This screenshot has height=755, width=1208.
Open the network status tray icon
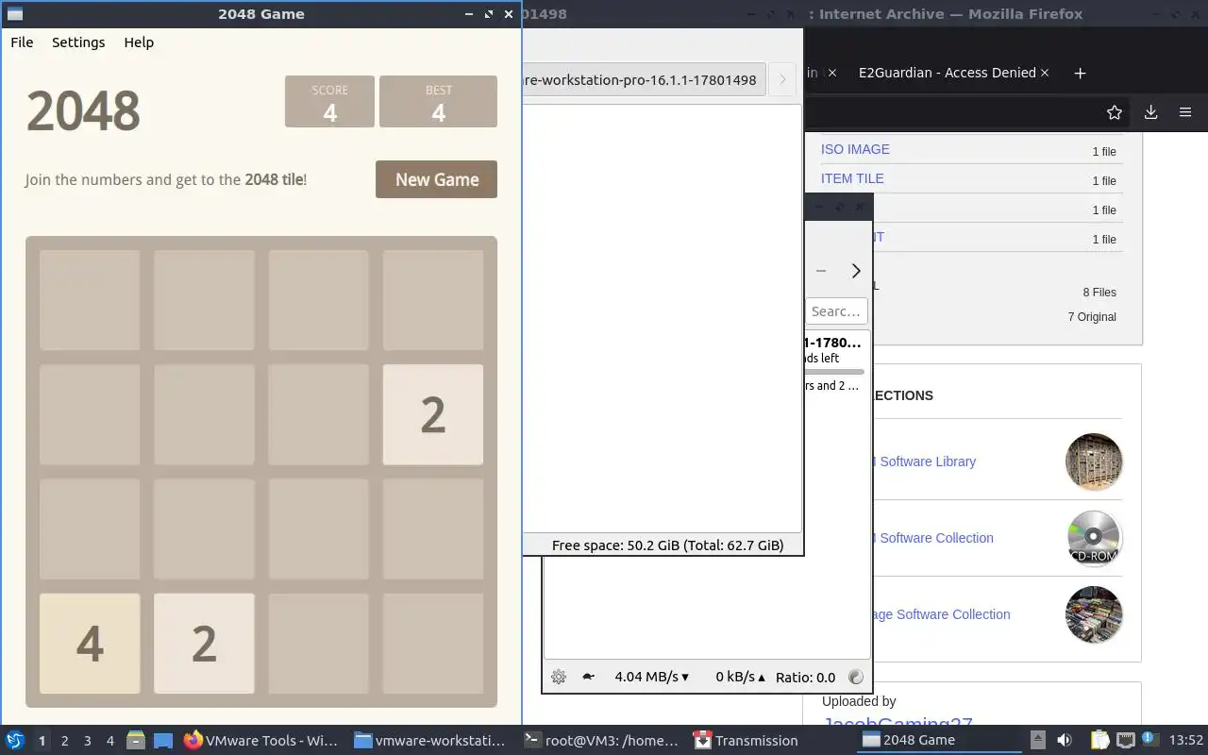coord(1126,740)
